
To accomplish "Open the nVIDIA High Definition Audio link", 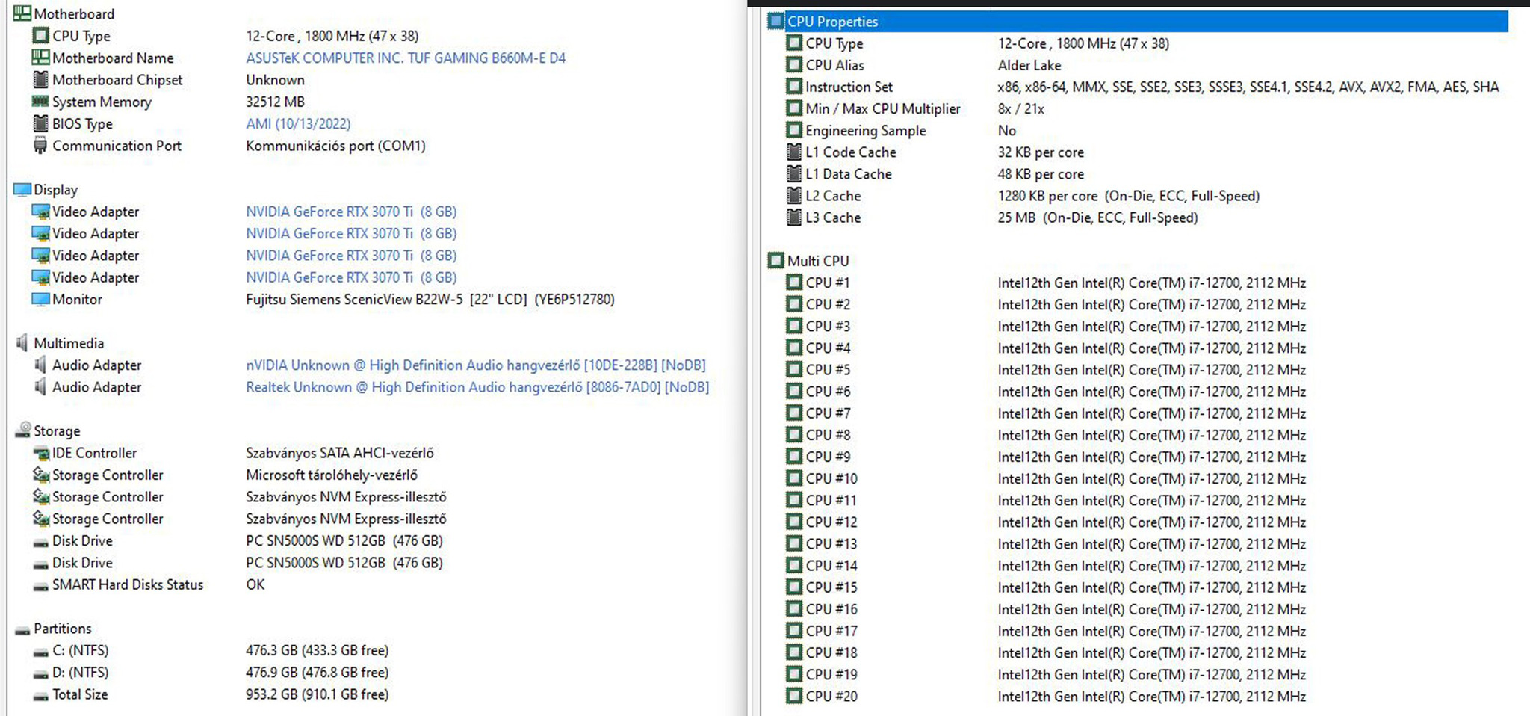I will coord(476,365).
